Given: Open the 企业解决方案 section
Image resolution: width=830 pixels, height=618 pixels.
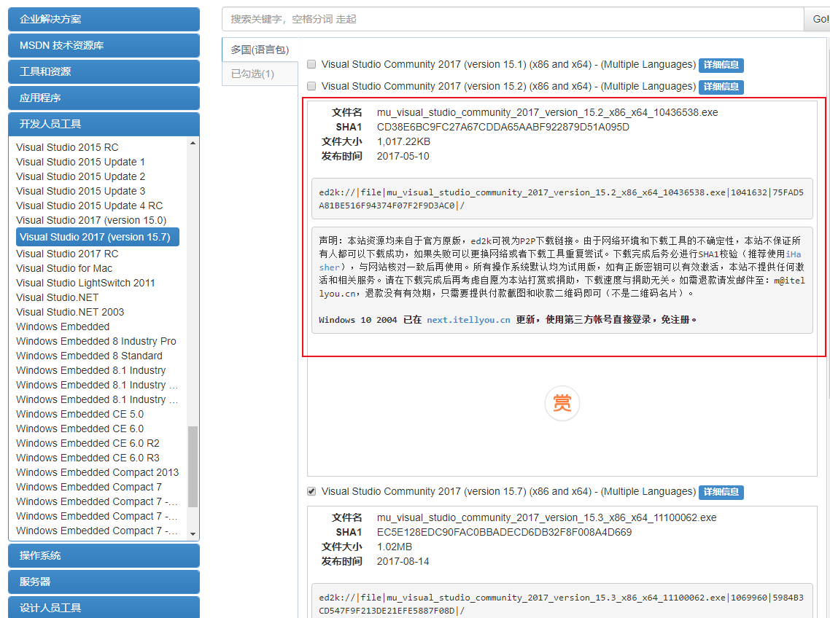Looking at the screenshot, I should [104, 19].
